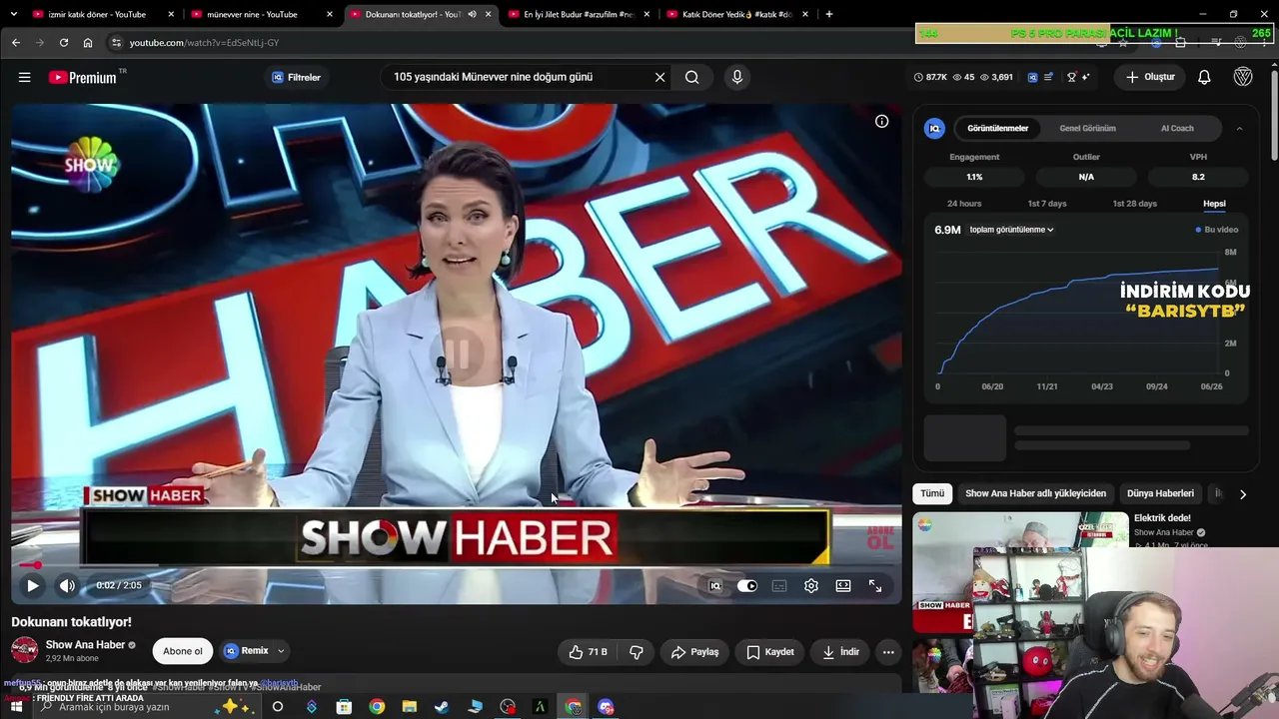This screenshot has width=1279, height=719.
Task: Enter full screen mode
Action: [x=875, y=586]
